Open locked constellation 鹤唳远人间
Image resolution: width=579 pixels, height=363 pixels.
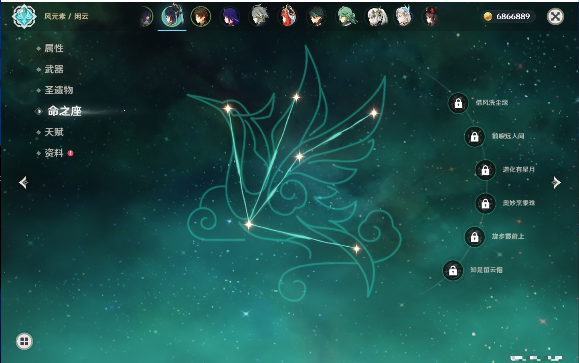(474, 136)
